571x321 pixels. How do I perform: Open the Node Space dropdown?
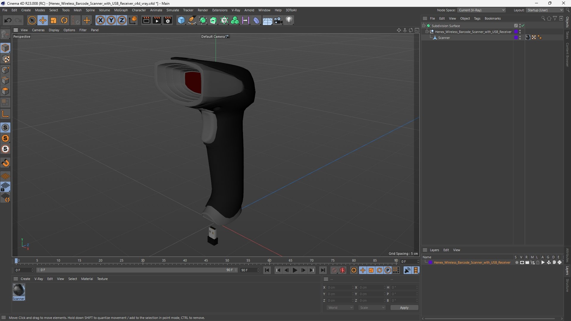pos(481,10)
